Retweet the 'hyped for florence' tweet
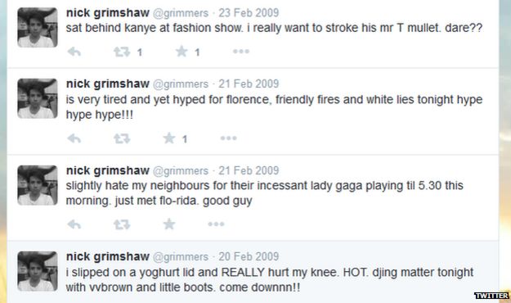 [122, 138]
